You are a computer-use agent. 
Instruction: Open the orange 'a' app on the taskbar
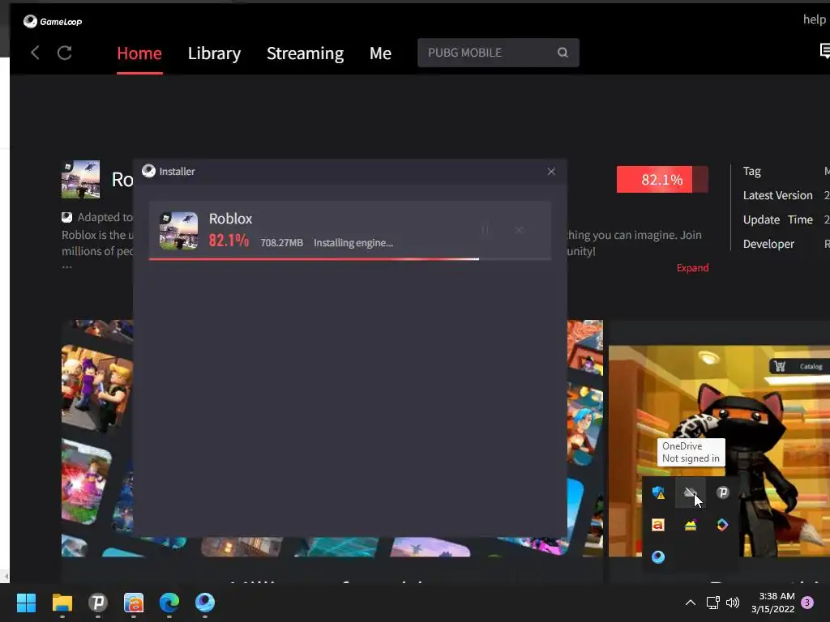pos(134,603)
